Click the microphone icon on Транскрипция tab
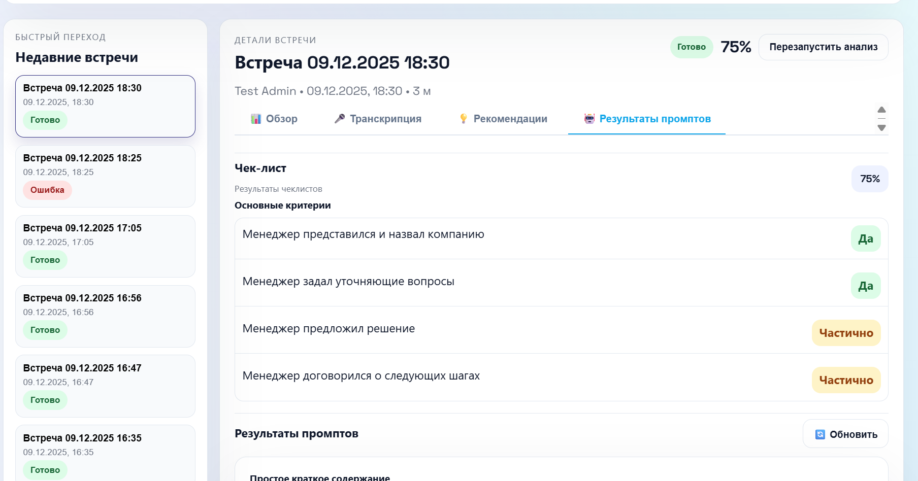 coord(340,119)
